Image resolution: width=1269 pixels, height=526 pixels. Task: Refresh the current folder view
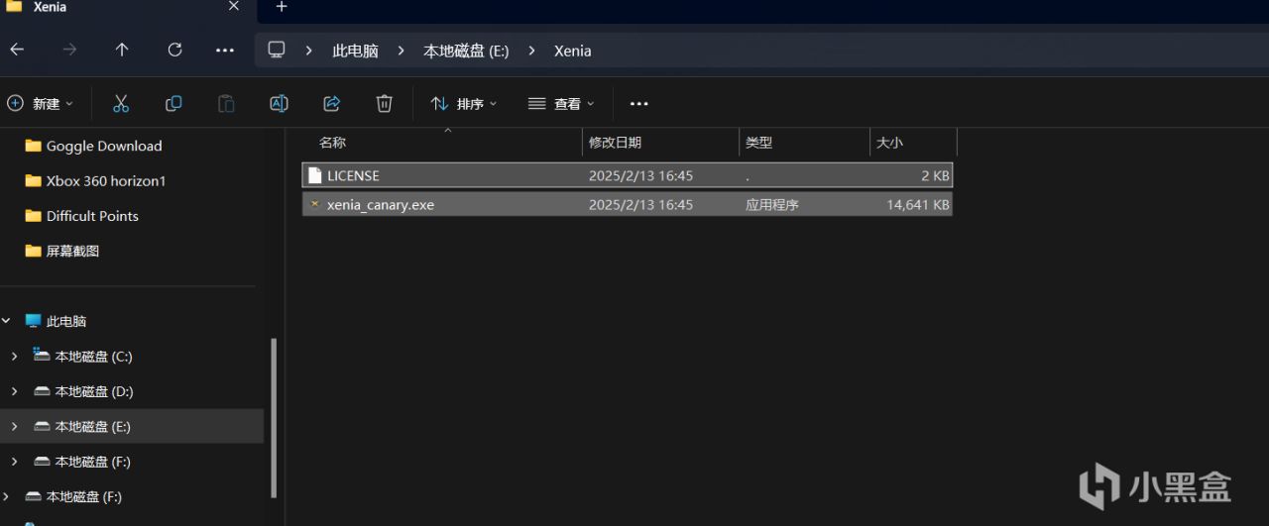pyautogui.click(x=175, y=50)
